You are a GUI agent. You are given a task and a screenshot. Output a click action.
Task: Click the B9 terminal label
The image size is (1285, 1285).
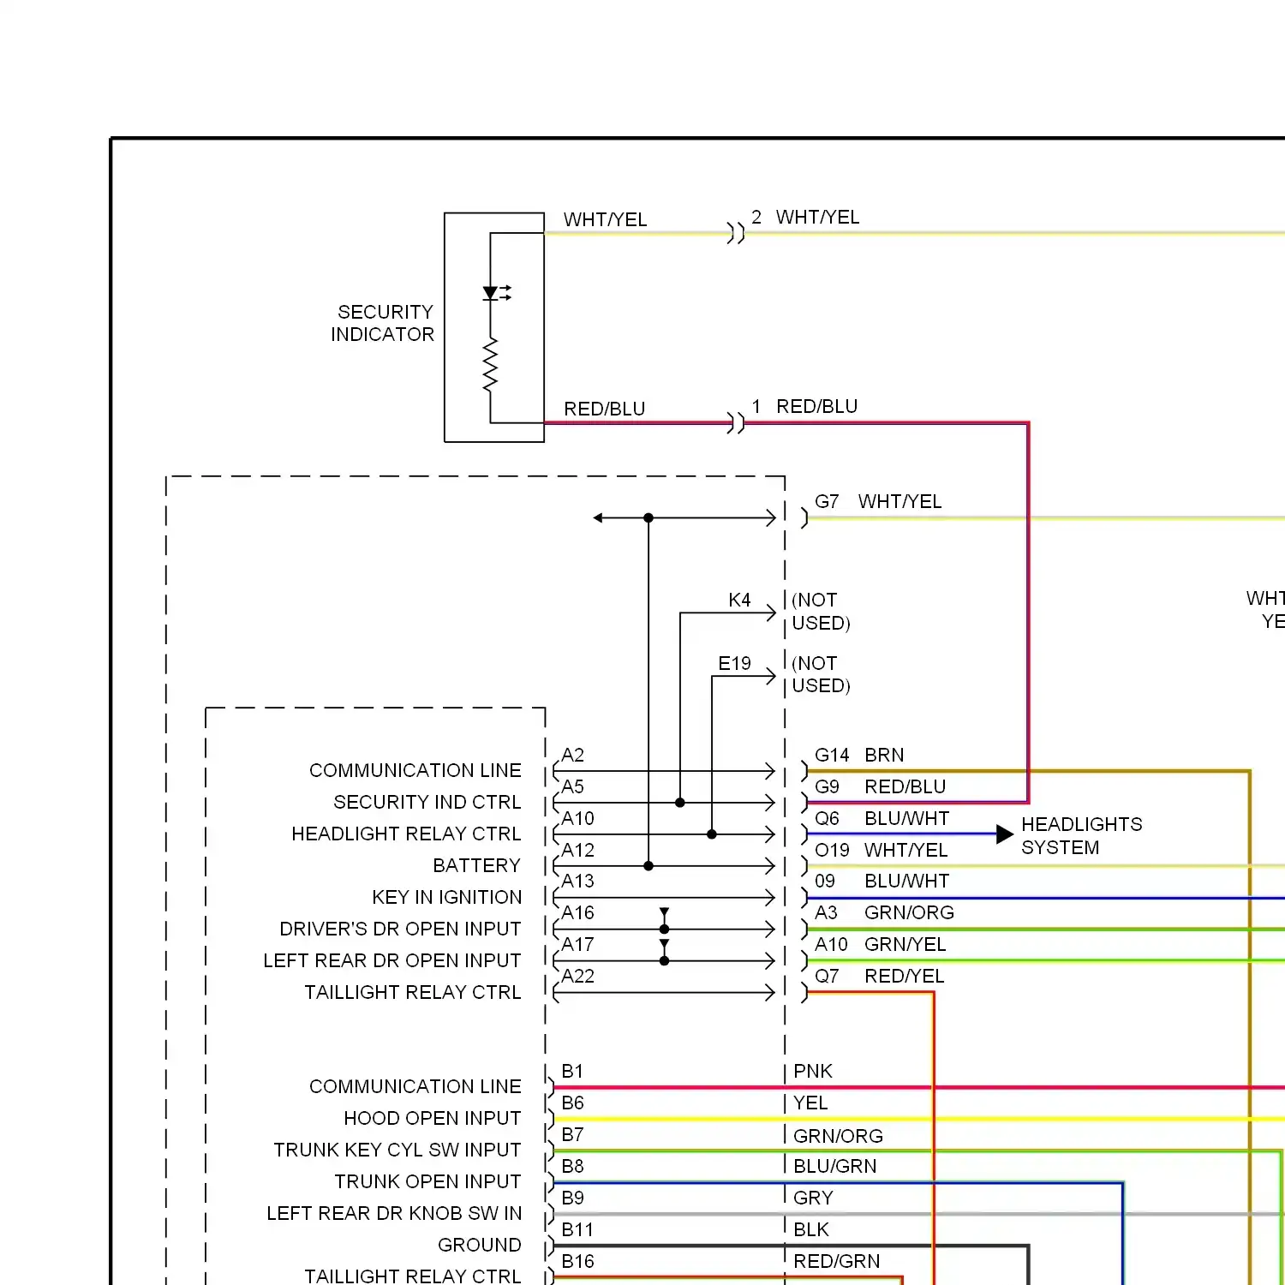pos(572,1198)
